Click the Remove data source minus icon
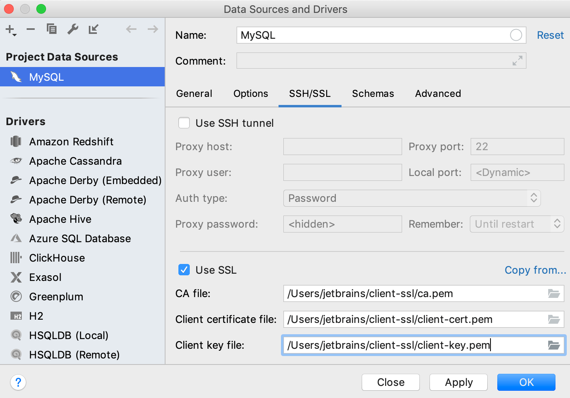The width and height of the screenshot is (570, 398). pos(31,29)
